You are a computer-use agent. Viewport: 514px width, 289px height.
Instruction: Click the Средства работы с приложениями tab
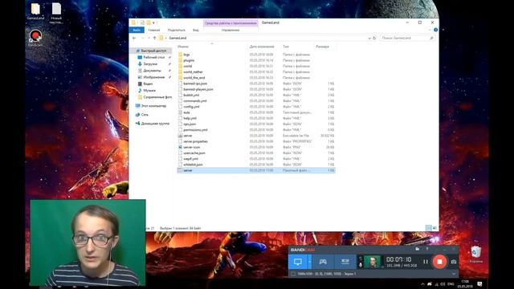[x=230, y=23]
